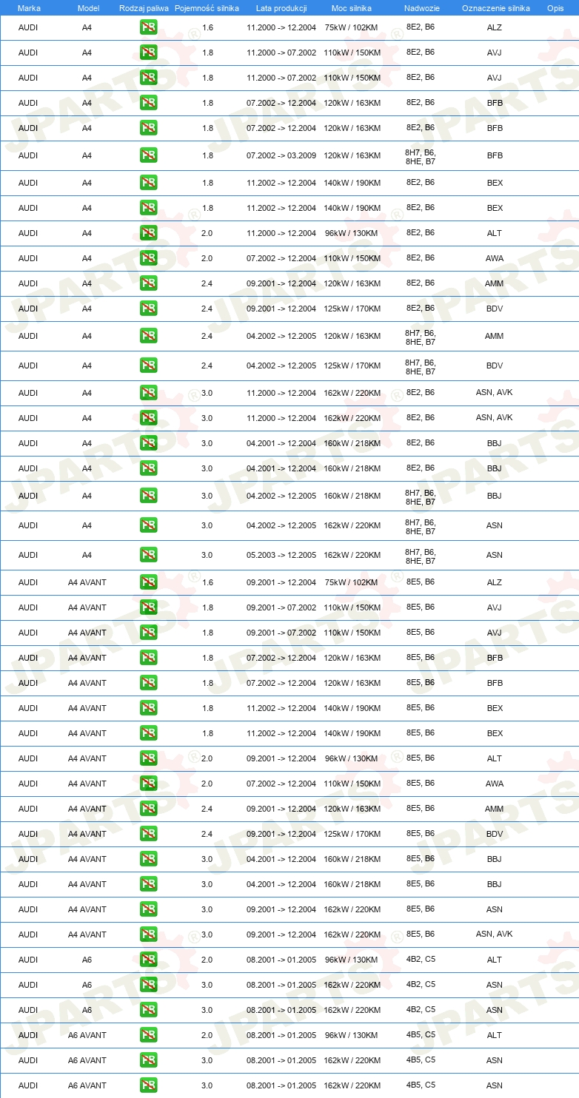This screenshot has height=1098, width=579.
Task: Click the fuel icon for A4 2.4 BDV 8H7 row
Action: point(148,366)
